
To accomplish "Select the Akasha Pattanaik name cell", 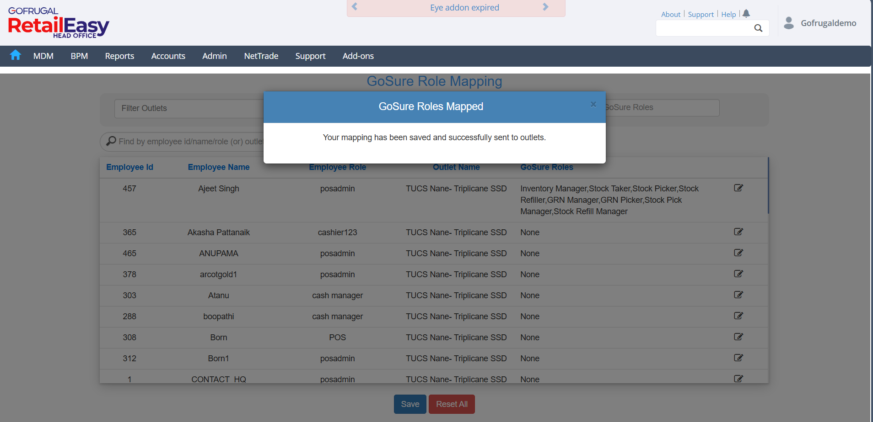I will (x=219, y=232).
